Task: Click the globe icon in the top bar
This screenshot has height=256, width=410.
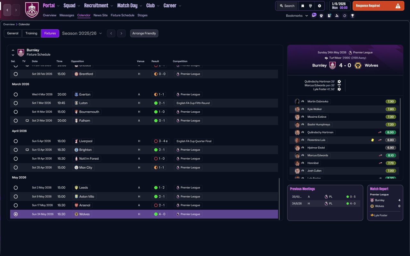Action: point(311,6)
